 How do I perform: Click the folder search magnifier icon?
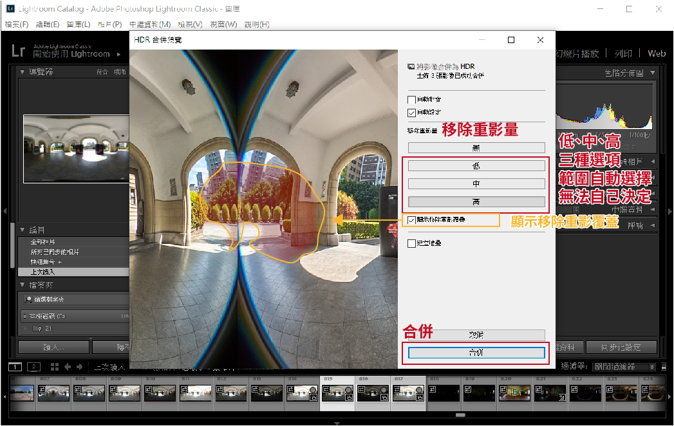tap(28, 299)
